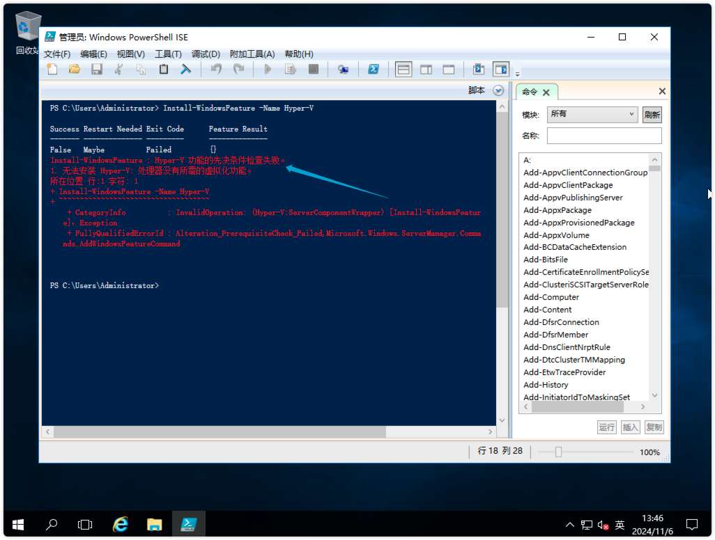Screen dimensions: 715x540
Task: Open the 编辑(E) menu
Action: (93, 54)
